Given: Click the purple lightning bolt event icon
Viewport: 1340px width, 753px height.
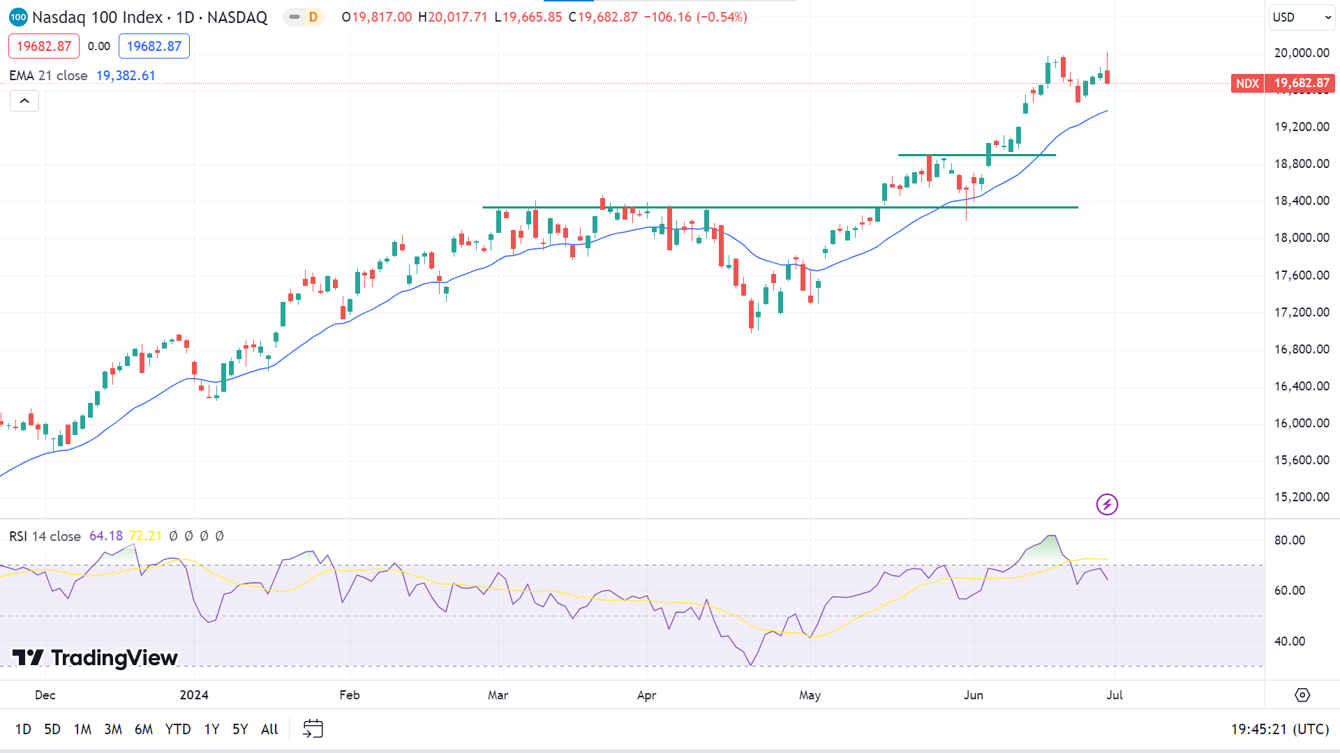Looking at the screenshot, I should tap(1107, 504).
